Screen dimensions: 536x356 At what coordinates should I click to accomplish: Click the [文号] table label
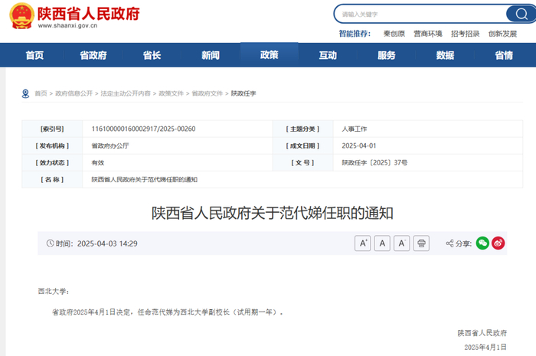303,162
